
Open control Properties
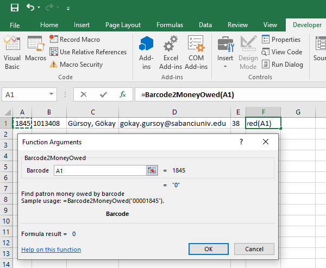281,40
